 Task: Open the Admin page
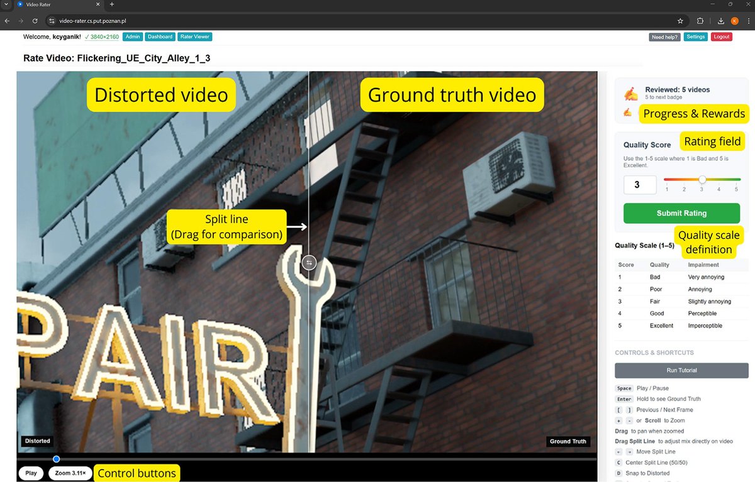click(x=133, y=37)
